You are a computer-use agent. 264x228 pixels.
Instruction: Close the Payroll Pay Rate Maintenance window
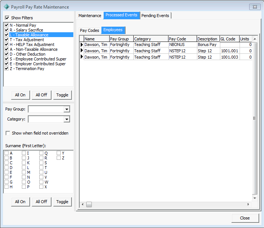tap(255, 7)
